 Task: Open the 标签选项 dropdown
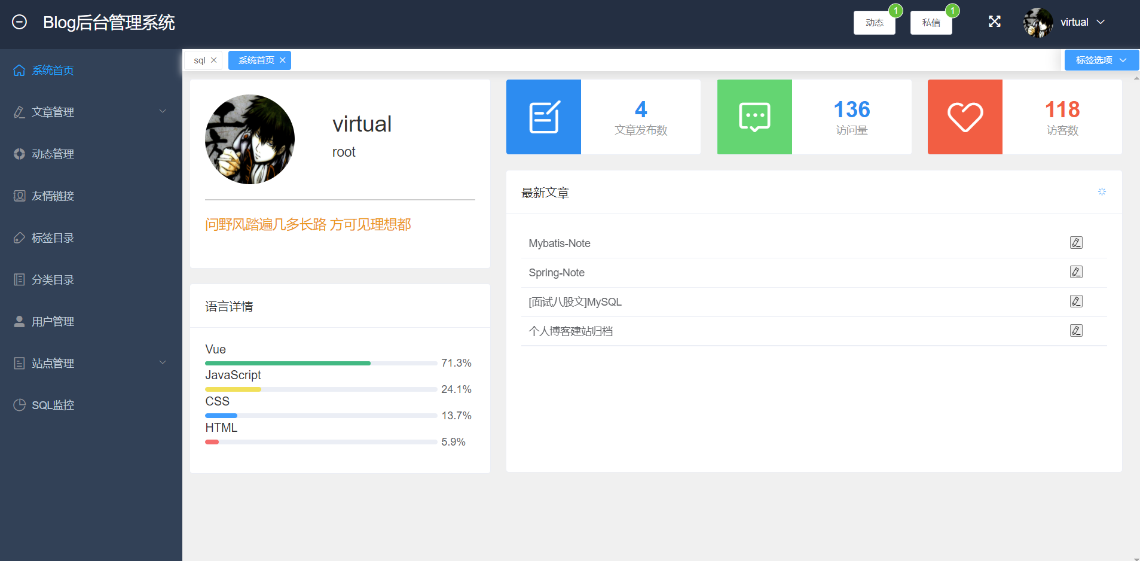point(1101,60)
